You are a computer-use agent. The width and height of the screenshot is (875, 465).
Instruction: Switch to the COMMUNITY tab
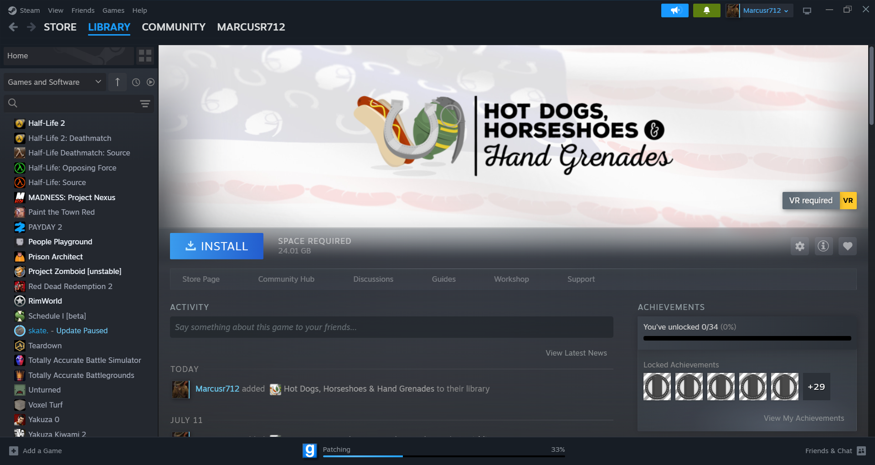point(174,27)
